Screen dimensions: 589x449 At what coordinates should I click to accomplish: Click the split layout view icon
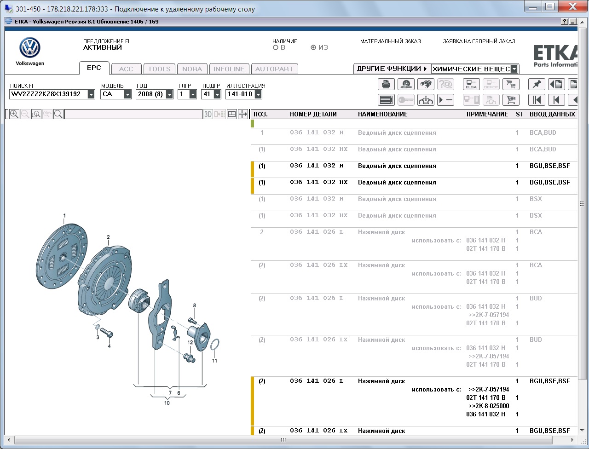pyautogui.click(x=232, y=114)
